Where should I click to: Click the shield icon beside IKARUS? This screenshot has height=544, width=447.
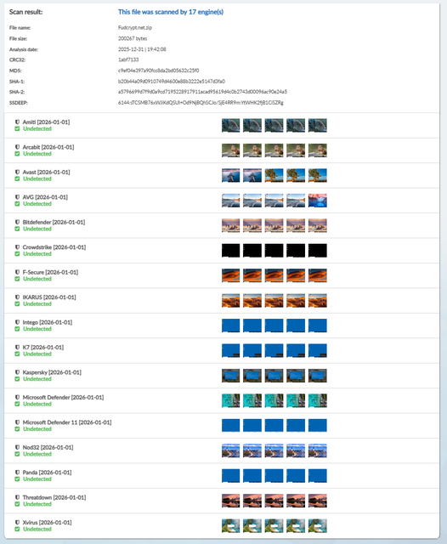tap(17, 297)
